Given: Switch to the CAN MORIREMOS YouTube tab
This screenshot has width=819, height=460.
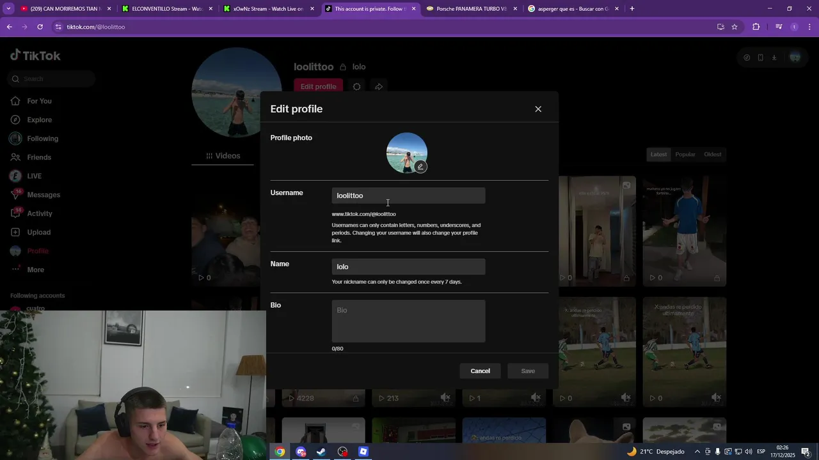Looking at the screenshot, I should tap(66, 9).
